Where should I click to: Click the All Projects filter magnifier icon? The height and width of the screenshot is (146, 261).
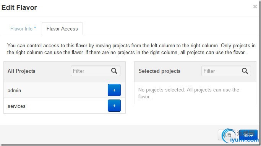[114, 71]
